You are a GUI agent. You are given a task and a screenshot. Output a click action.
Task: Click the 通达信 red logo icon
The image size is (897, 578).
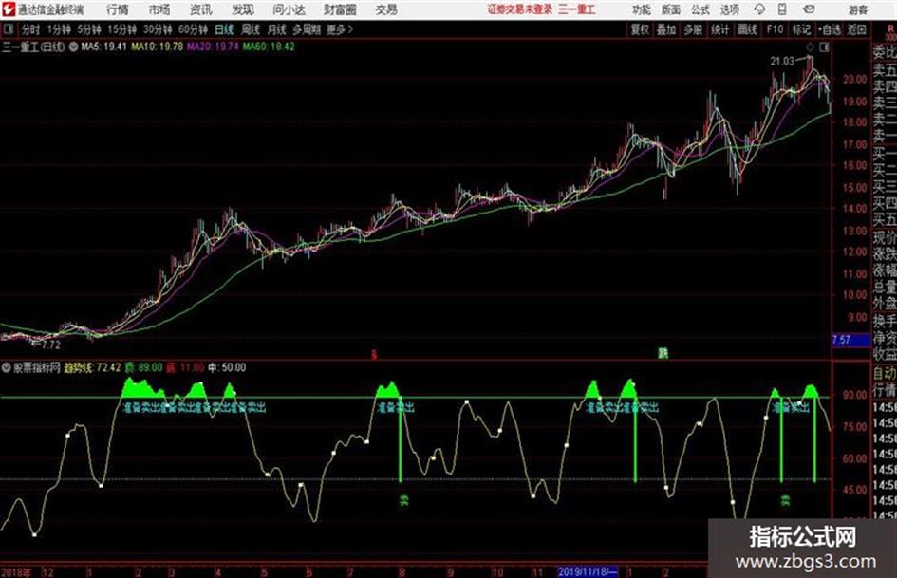coord(8,9)
